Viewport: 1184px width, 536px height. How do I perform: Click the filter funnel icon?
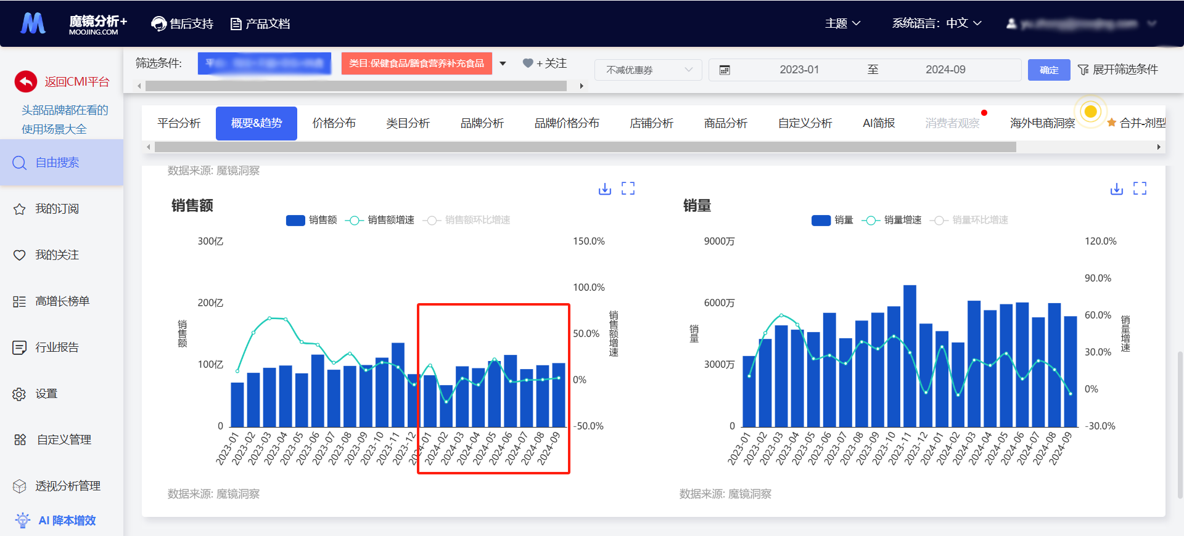tap(1083, 70)
